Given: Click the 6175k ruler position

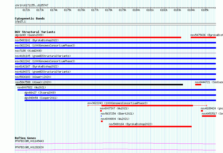Looking at the screenshot, I should pos(68,10).
